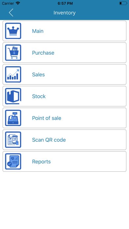Image resolution: width=129 pixels, height=229 pixels.
Task: Open the Main menu entry label
Action: [x=38, y=31]
